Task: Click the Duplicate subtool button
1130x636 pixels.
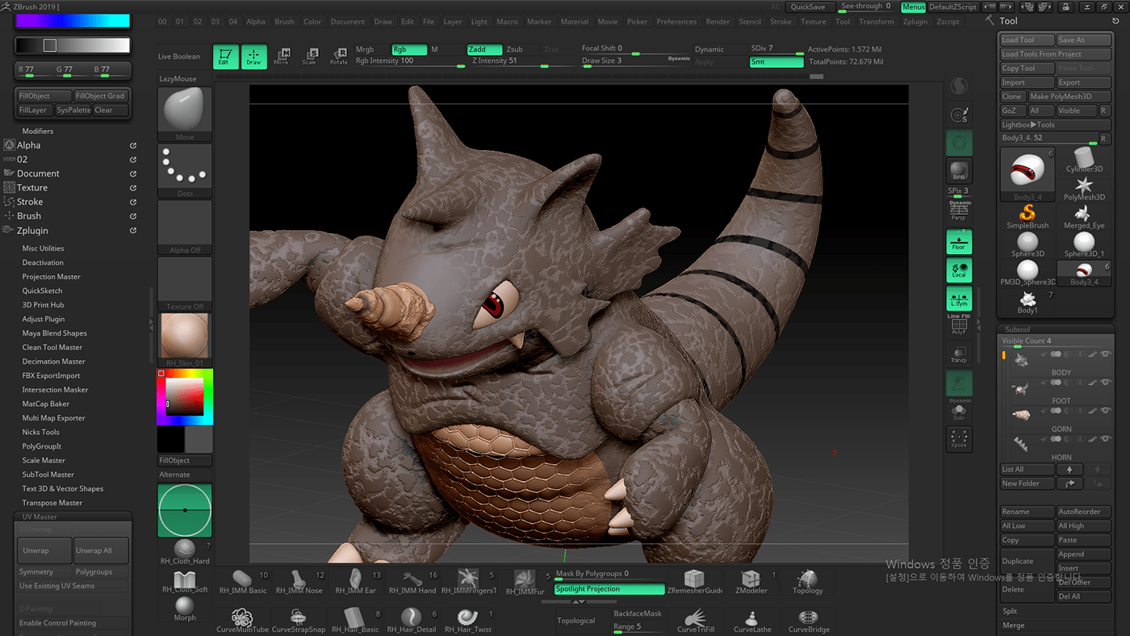Action: [1027, 561]
